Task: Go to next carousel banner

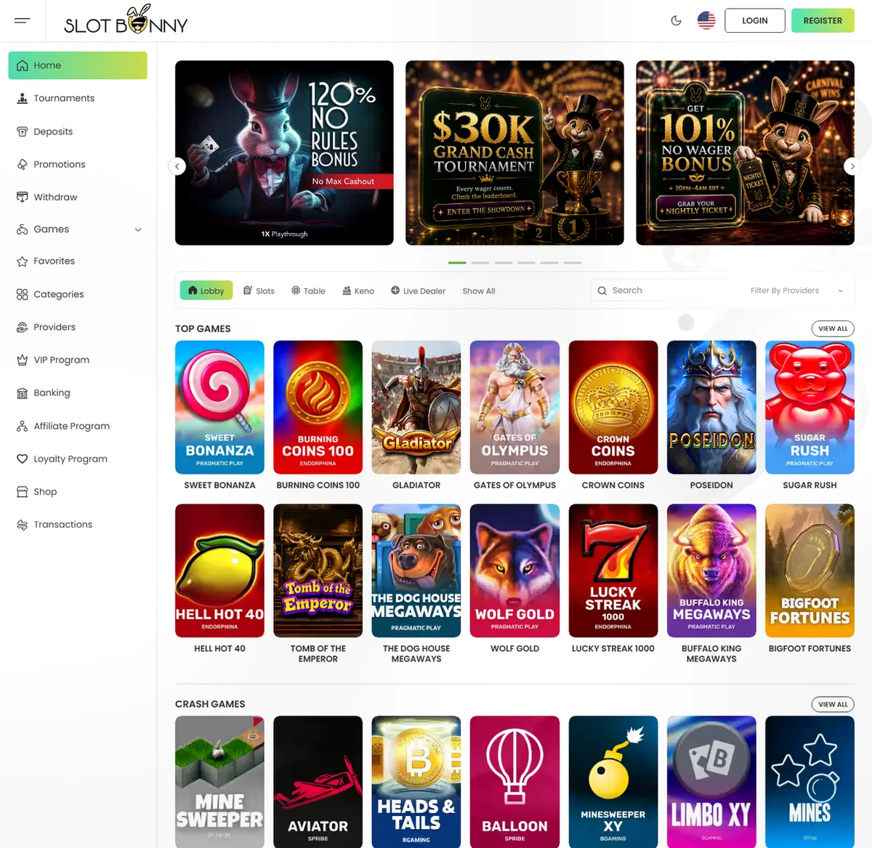Action: tap(853, 166)
